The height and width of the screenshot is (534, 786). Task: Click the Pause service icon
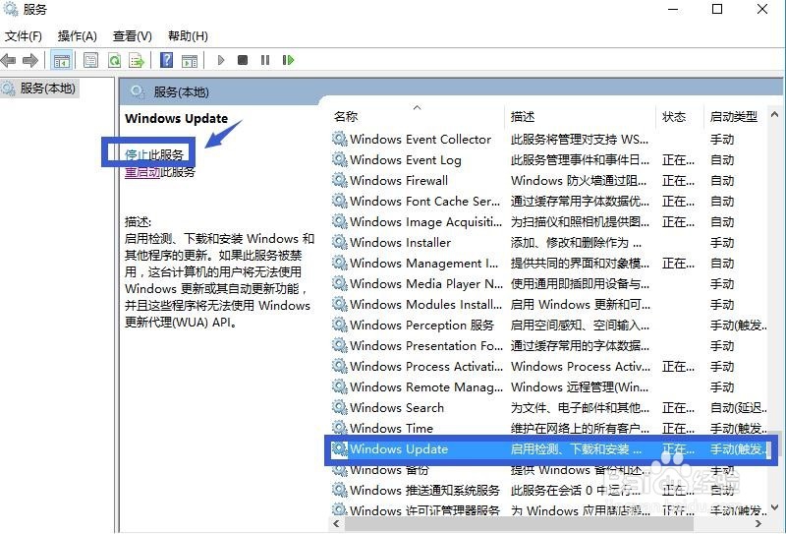coord(265,60)
